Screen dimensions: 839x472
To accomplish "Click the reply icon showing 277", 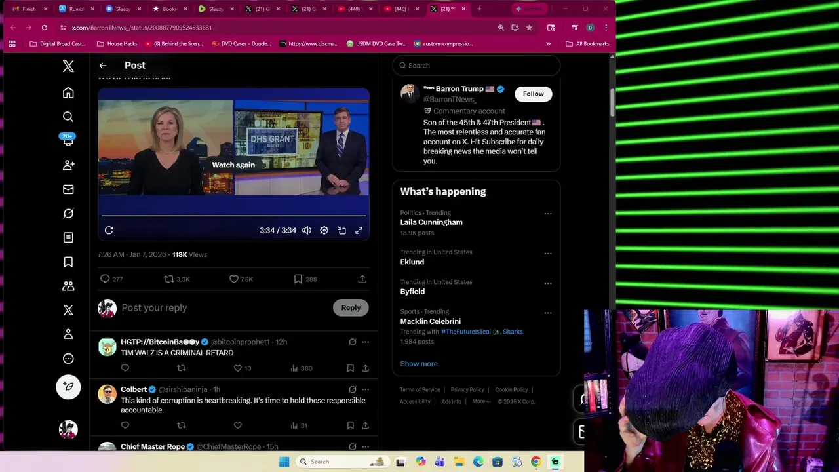I will click(x=111, y=279).
